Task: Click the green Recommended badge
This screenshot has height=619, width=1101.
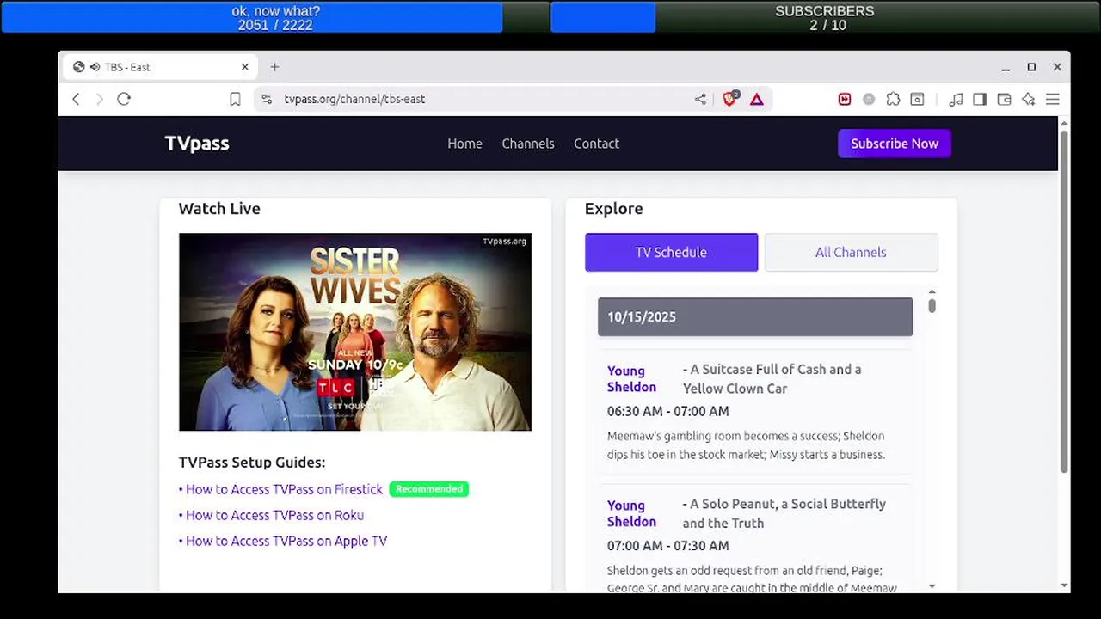Action: click(x=429, y=489)
